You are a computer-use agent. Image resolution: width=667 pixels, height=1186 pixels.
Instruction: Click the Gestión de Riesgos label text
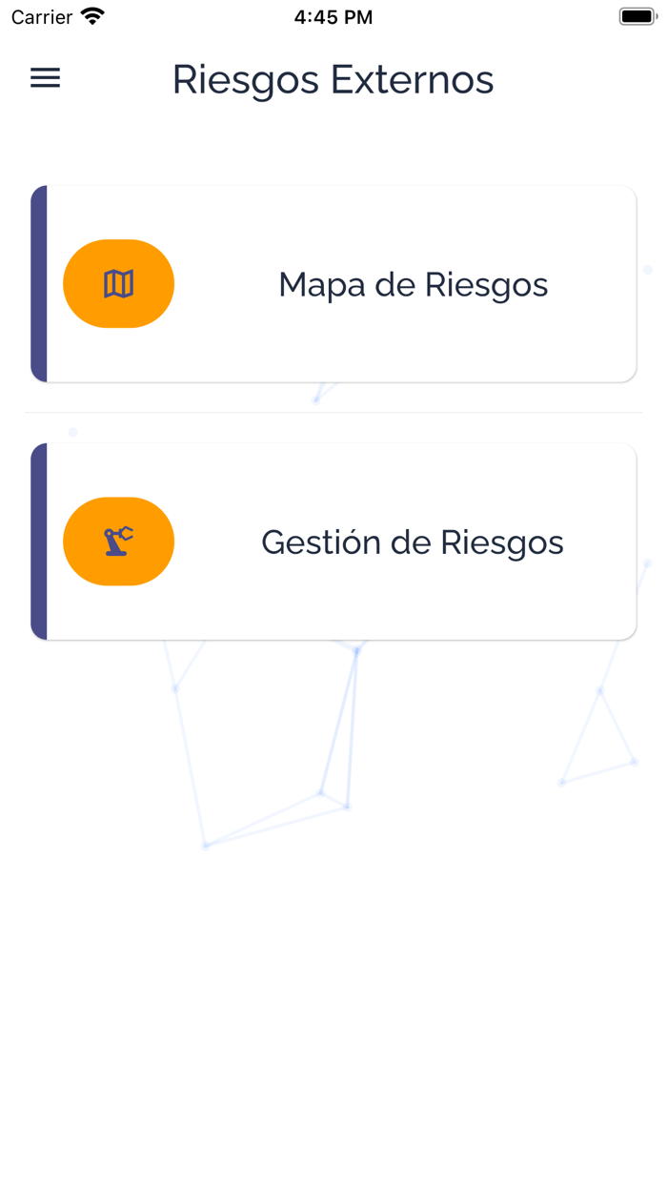[x=413, y=542]
